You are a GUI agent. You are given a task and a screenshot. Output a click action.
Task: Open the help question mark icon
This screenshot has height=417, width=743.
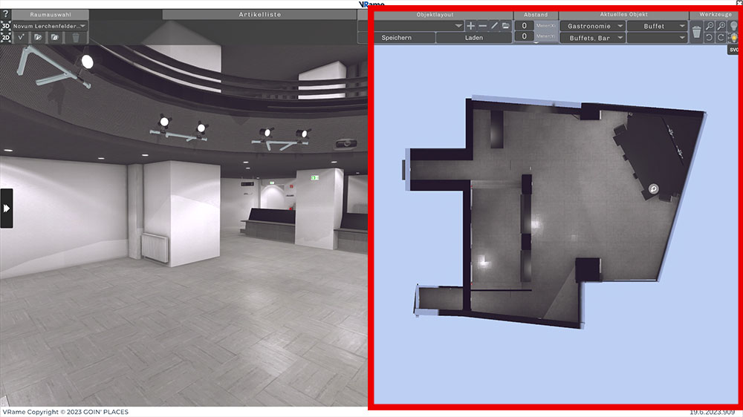pos(5,14)
